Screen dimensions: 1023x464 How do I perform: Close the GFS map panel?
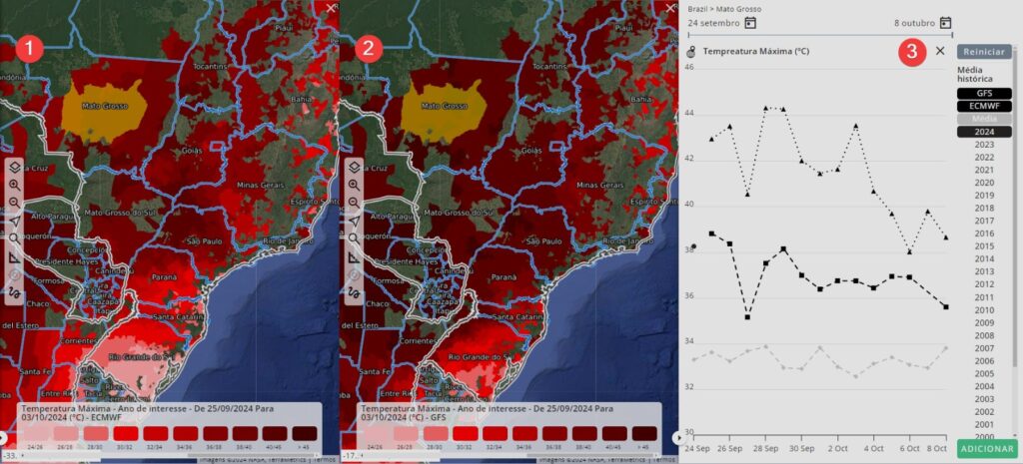[x=670, y=8]
